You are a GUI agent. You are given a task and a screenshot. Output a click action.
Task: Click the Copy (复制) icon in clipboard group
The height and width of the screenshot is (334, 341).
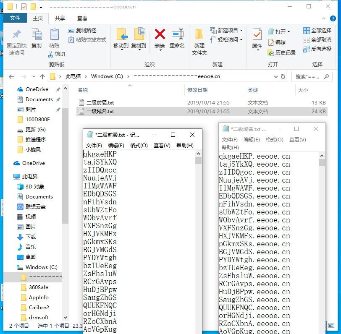click(x=37, y=34)
